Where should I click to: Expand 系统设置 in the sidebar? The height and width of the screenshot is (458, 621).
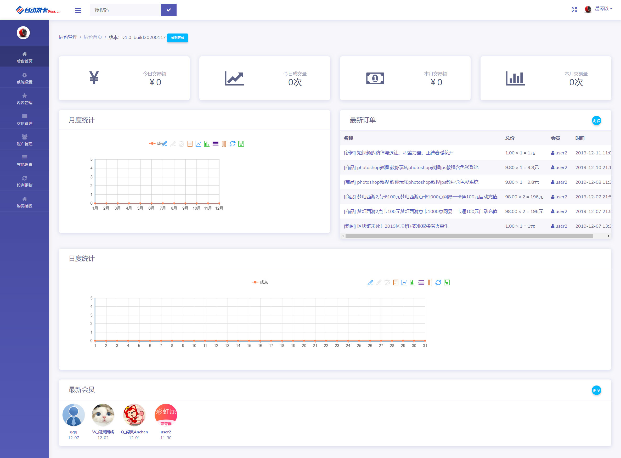tap(24, 78)
